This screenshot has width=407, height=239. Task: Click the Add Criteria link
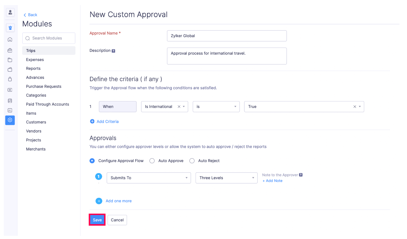tap(107, 121)
